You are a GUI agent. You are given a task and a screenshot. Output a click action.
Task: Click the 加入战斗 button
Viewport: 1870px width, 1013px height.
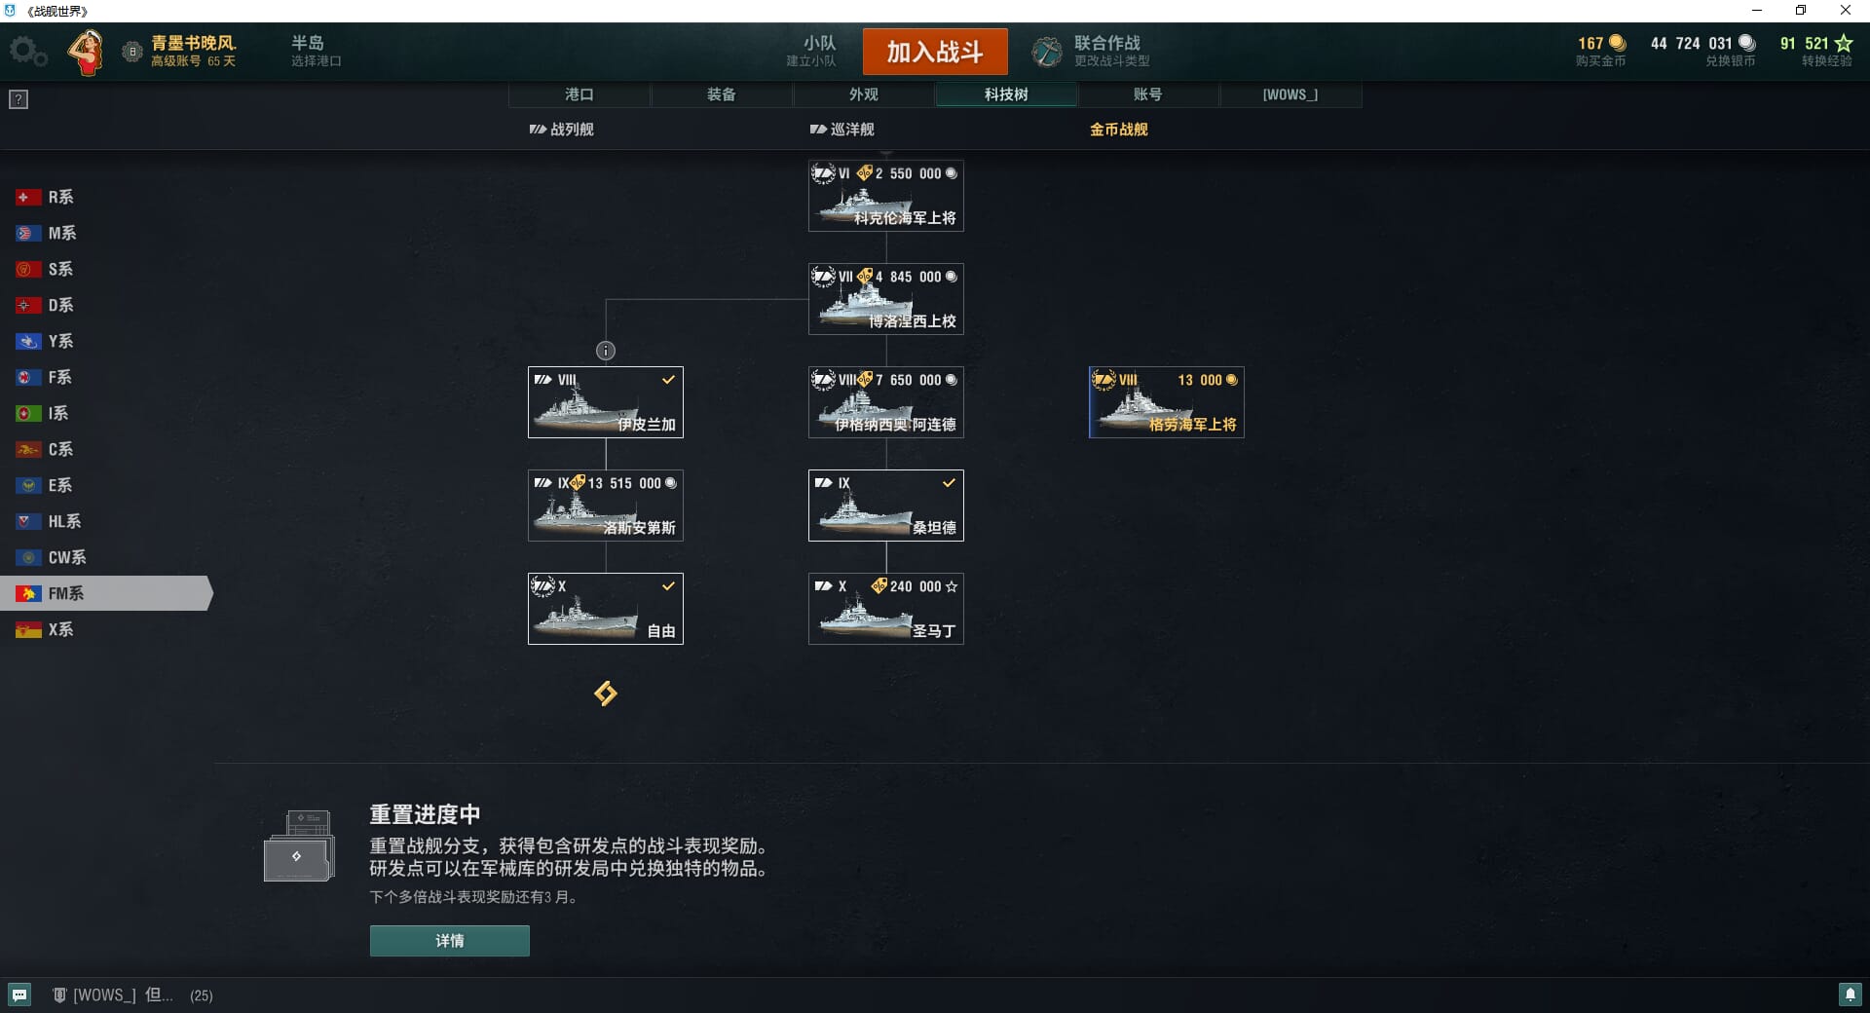(935, 52)
